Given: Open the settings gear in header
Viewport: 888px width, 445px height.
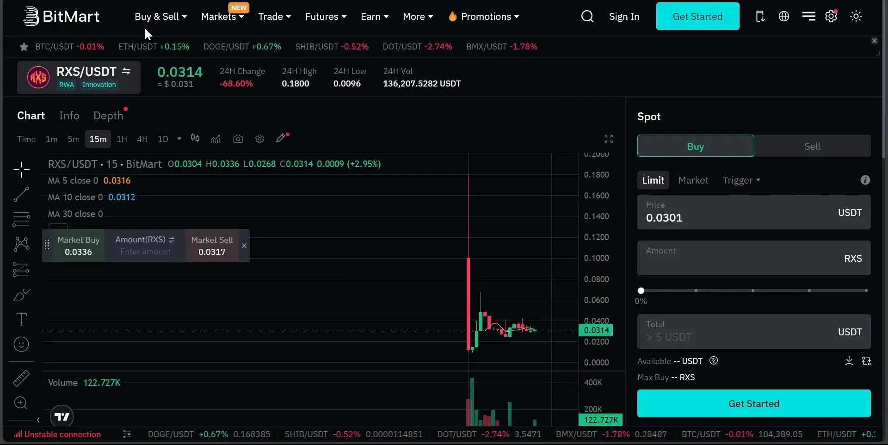Looking at the screenshot, I should (x=831, y=16).
